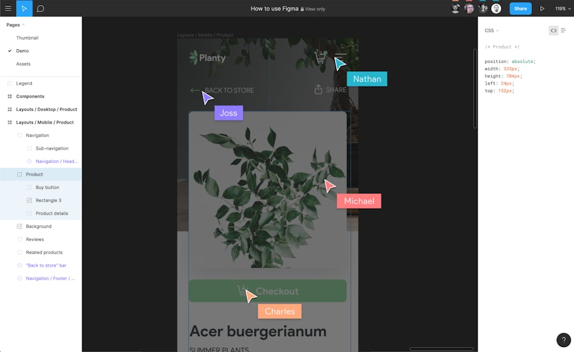Click the first collaborator avatar
Image resolution: width=574 pixels, height=352 pixels.
pos(455,8)
